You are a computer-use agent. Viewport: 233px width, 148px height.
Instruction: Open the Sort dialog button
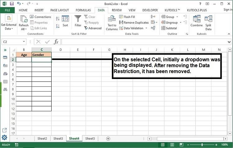tap(65, 21)
